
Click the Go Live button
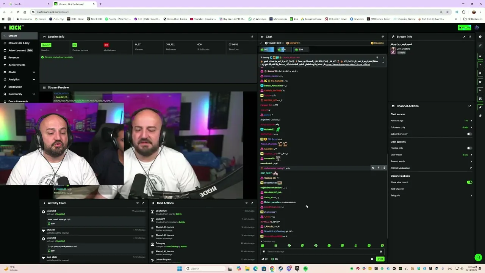click(x=465, y=27)
